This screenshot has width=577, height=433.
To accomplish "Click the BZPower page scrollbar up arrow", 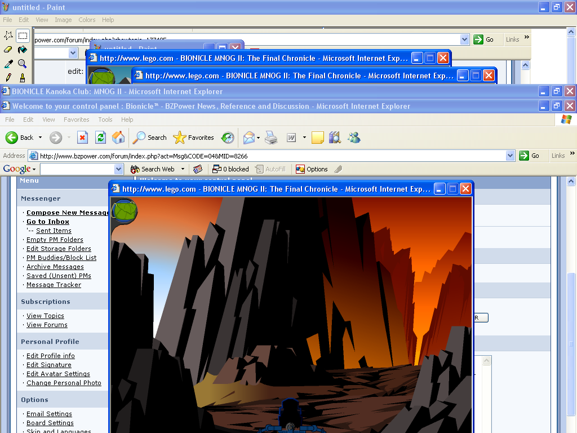I will tap(571, 181).
